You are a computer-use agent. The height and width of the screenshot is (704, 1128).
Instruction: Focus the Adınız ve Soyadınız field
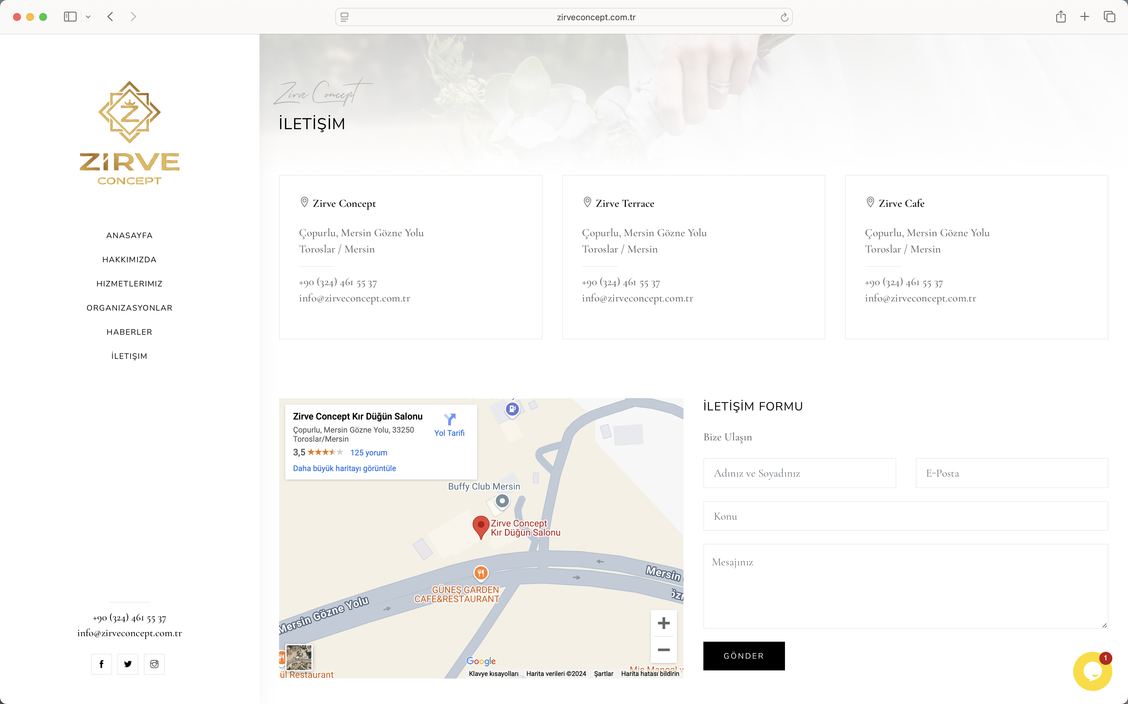[799, 473]
